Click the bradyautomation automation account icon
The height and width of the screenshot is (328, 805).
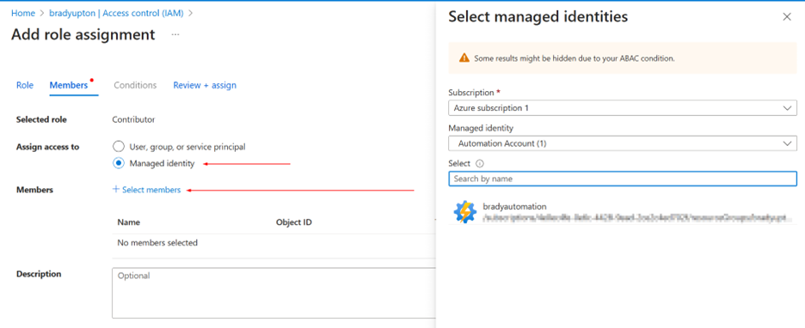coord(464,212)
